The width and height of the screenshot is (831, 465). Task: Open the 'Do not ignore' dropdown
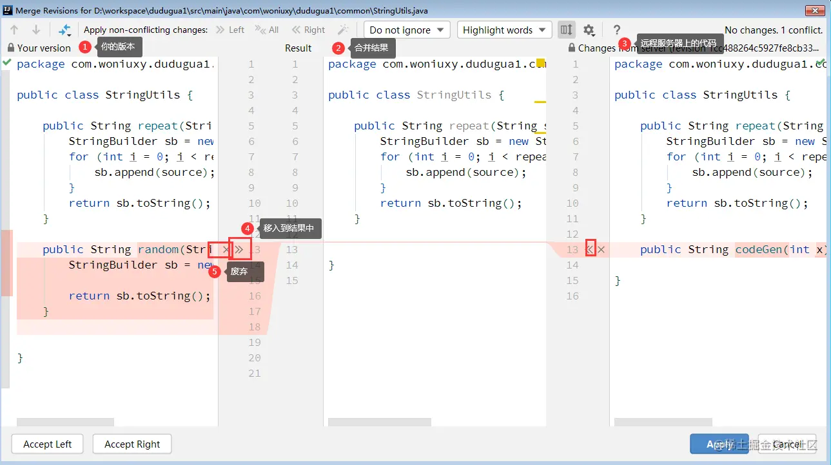pyautogui.click(x=407, y=30)
